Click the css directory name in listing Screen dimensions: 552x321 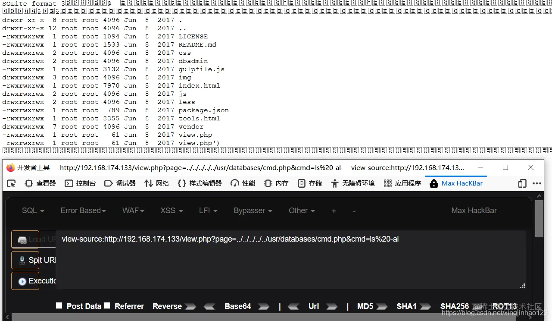(185, 53)
